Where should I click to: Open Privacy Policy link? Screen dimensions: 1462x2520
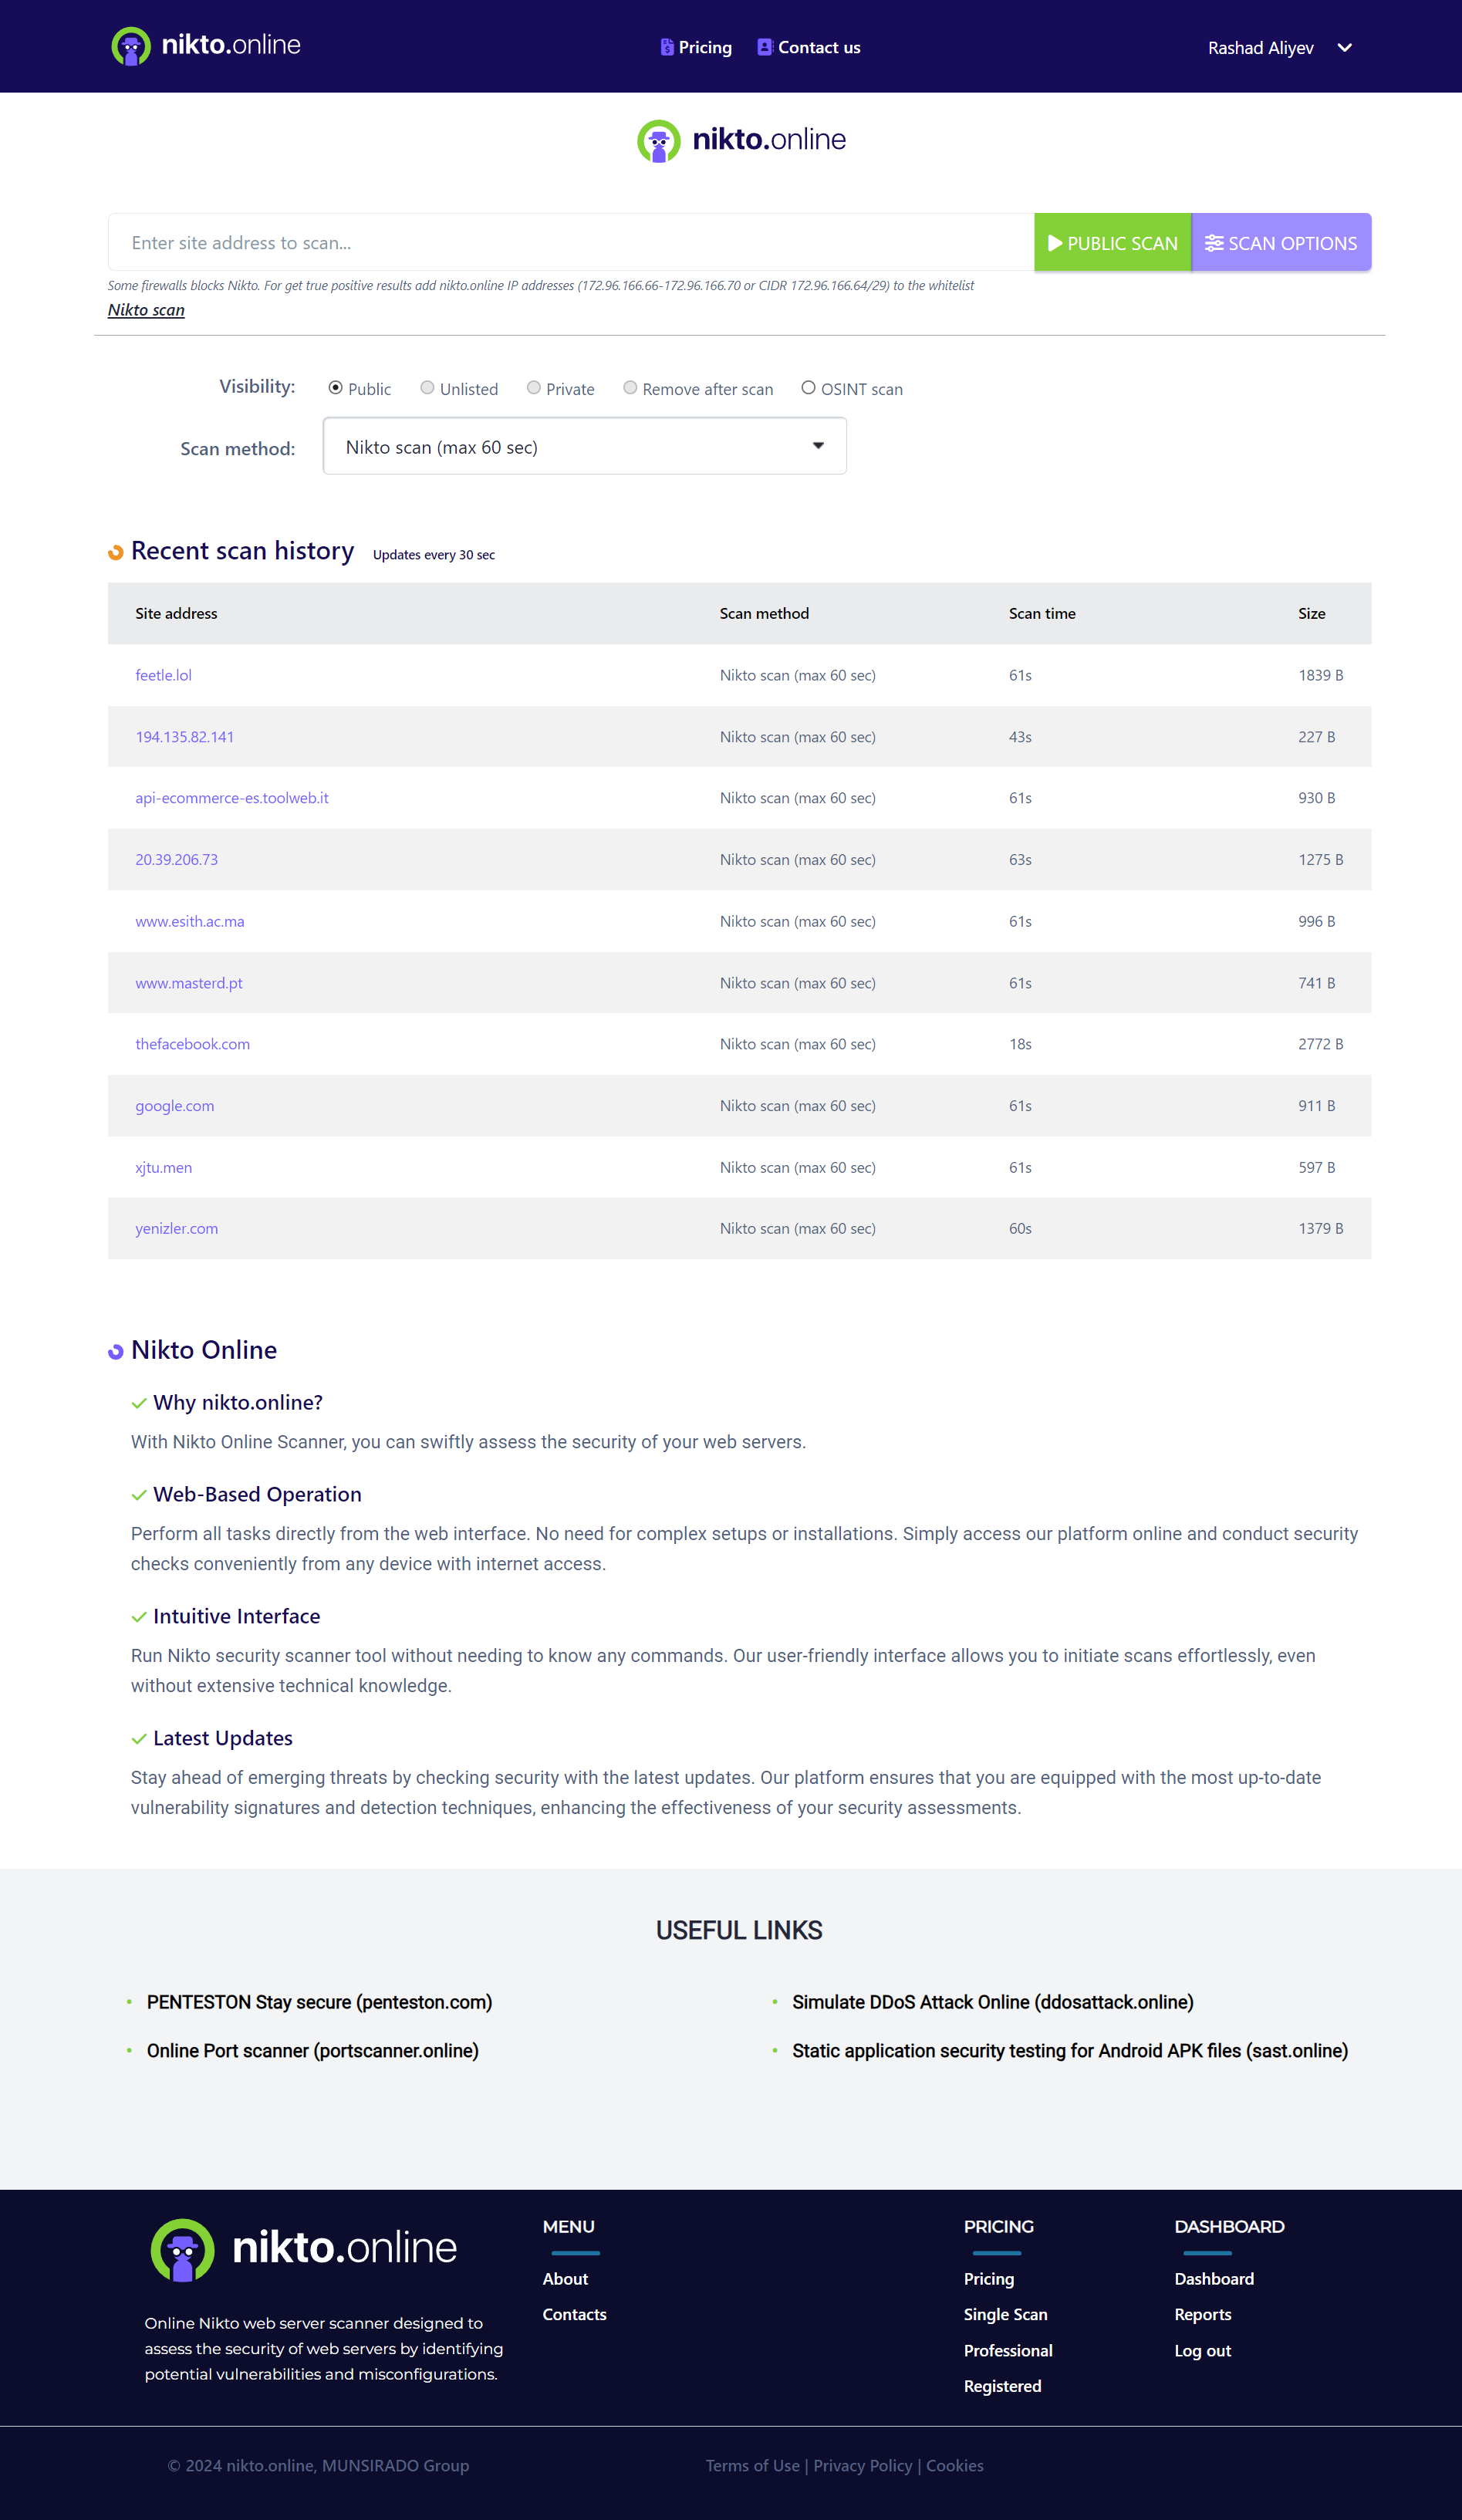coord(863,2466)
